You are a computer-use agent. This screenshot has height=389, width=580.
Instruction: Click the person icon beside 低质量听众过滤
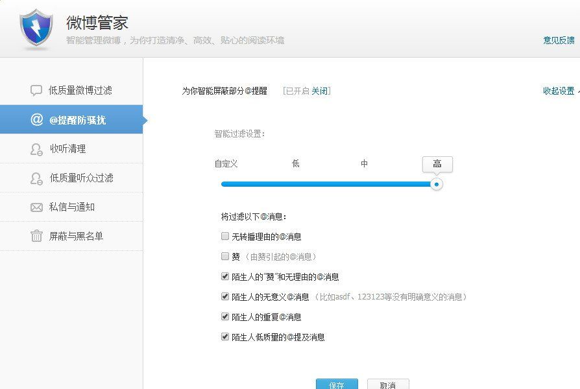(36, 178)
